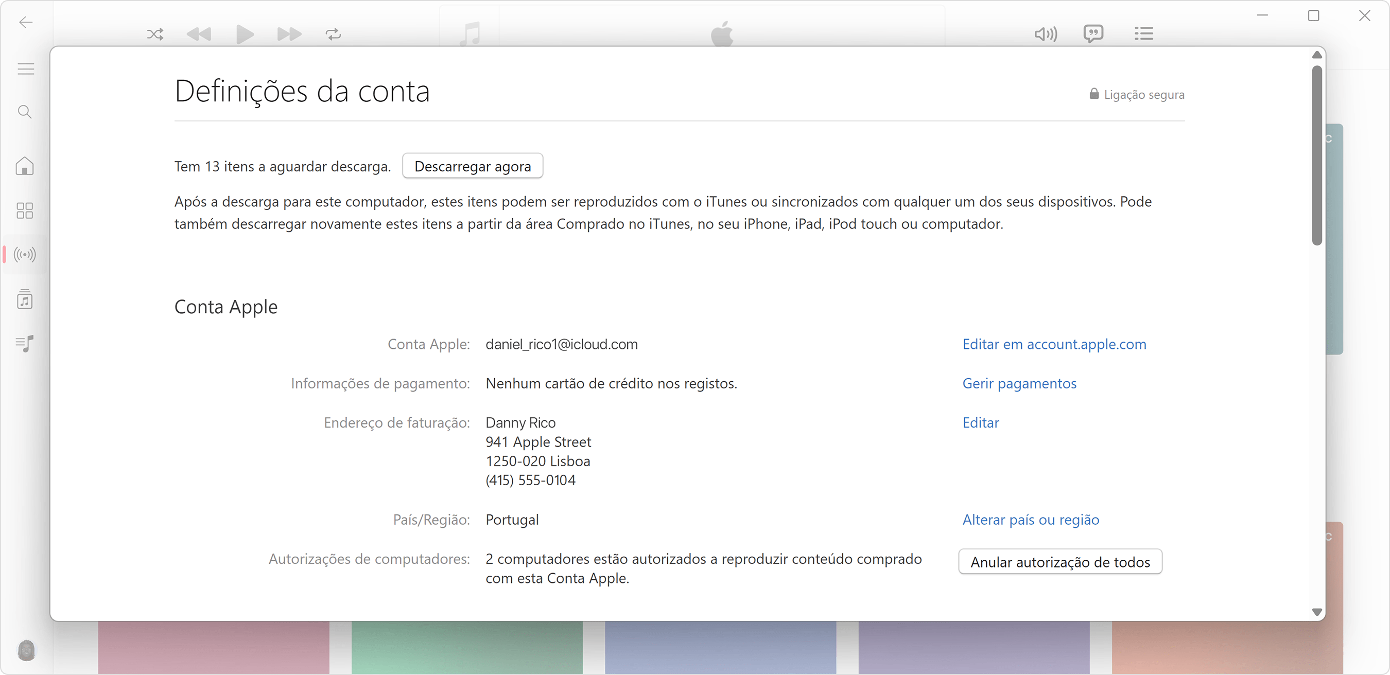The image size is (1390, 675).
Task: Select Radio in the sidebar
Action: point(25,255)
